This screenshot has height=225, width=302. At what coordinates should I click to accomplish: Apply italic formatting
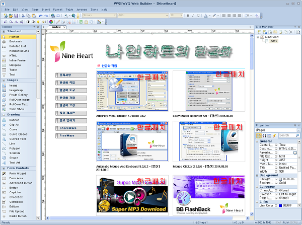point(193,16)
